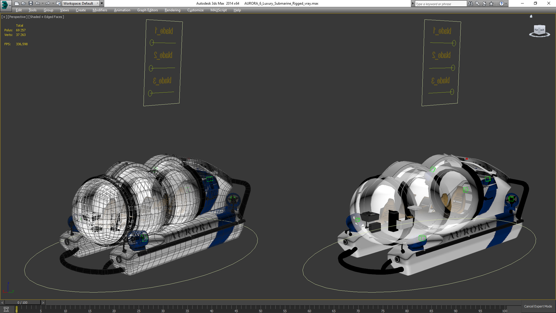This screenshot has width=556, height=313.
Task: Click frame 25 on the timeline track
Action: [138, 310]
